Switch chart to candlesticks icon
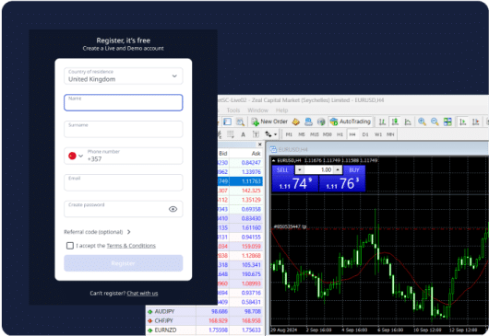489x336 pixels. pyautogui.click(x=395, y=122)
